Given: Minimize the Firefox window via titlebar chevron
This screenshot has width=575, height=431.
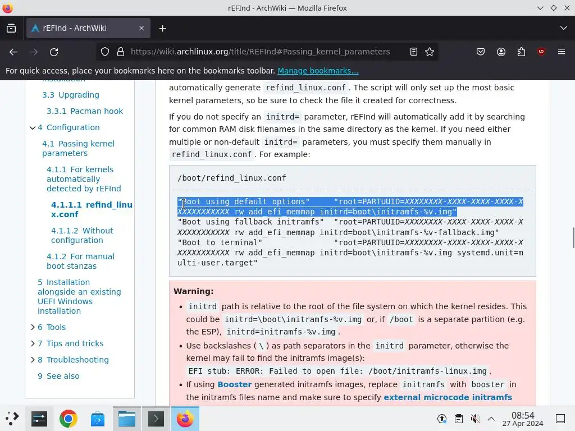Looking at the screenshot, I should (x=540, y=8).
